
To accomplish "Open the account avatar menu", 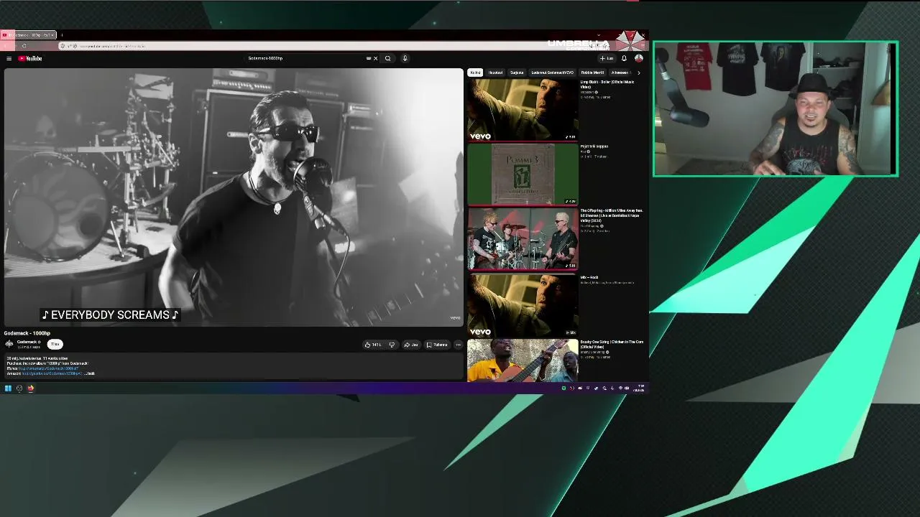I will coord(638,58).
